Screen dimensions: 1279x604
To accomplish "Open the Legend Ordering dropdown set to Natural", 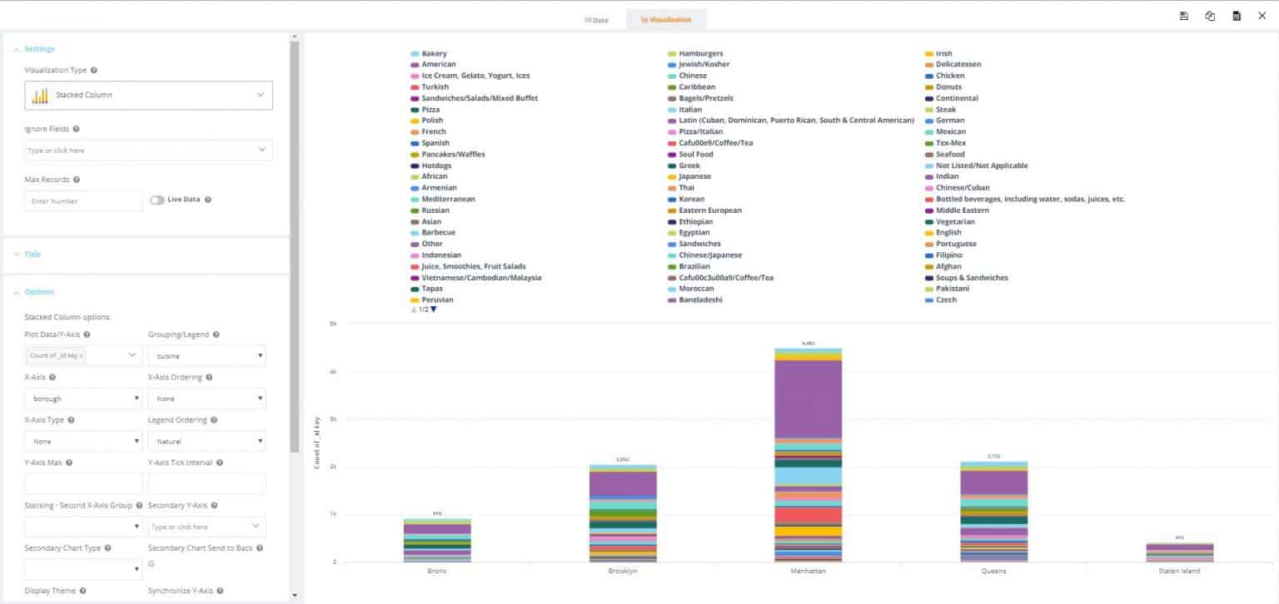I will (207, 440).
